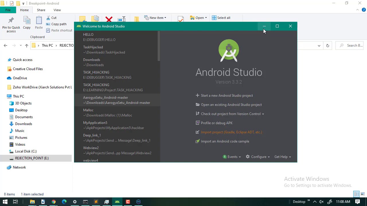This screenshot has width=367, height=206.
Task: Switch to the View ribbon tab
Action: pyautogui.click(x=57, y=10)
